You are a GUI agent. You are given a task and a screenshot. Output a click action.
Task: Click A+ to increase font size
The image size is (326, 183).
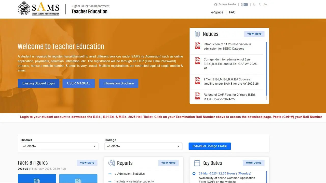265,4
